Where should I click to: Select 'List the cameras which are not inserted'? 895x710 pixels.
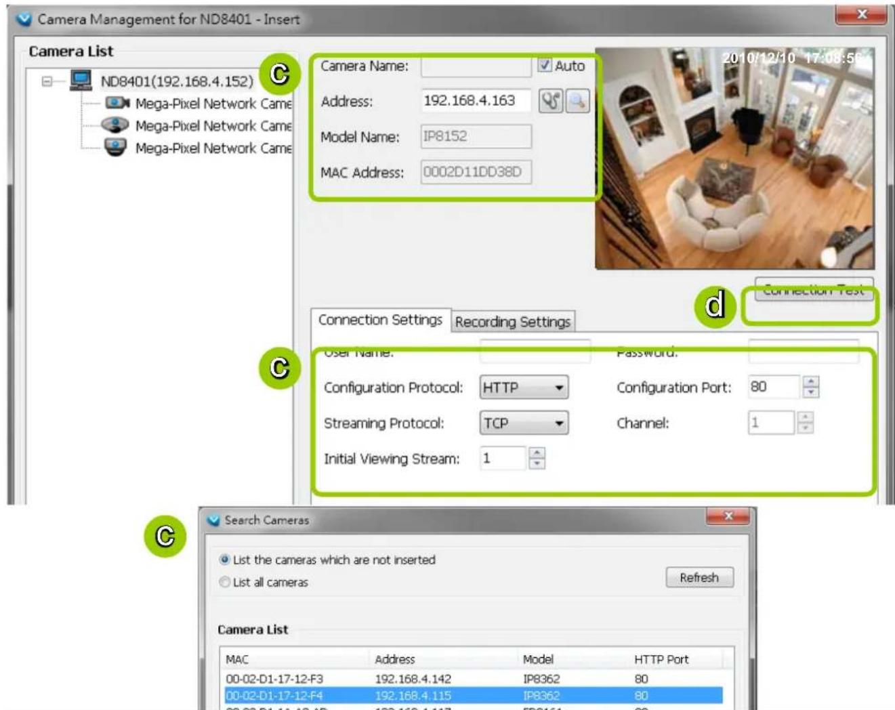(x=327, y=560)
